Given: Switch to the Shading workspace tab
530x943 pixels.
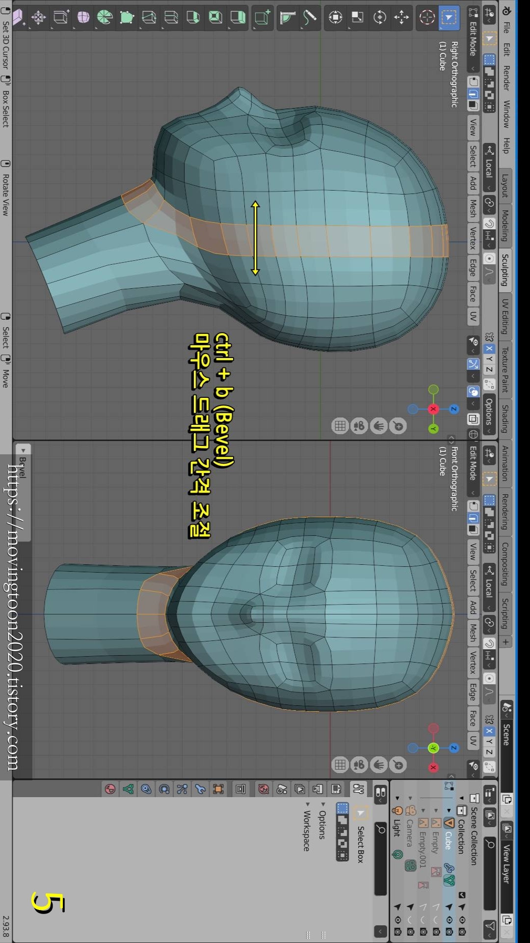Looking at the screenshot, I should coord(505,419).
